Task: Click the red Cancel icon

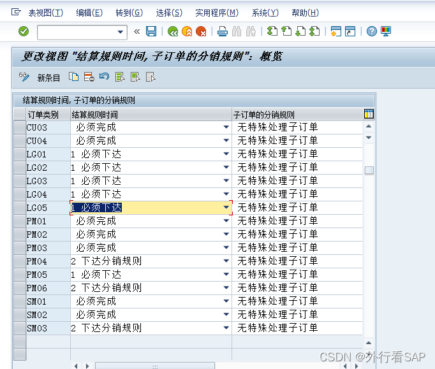Action: (201, 31)
